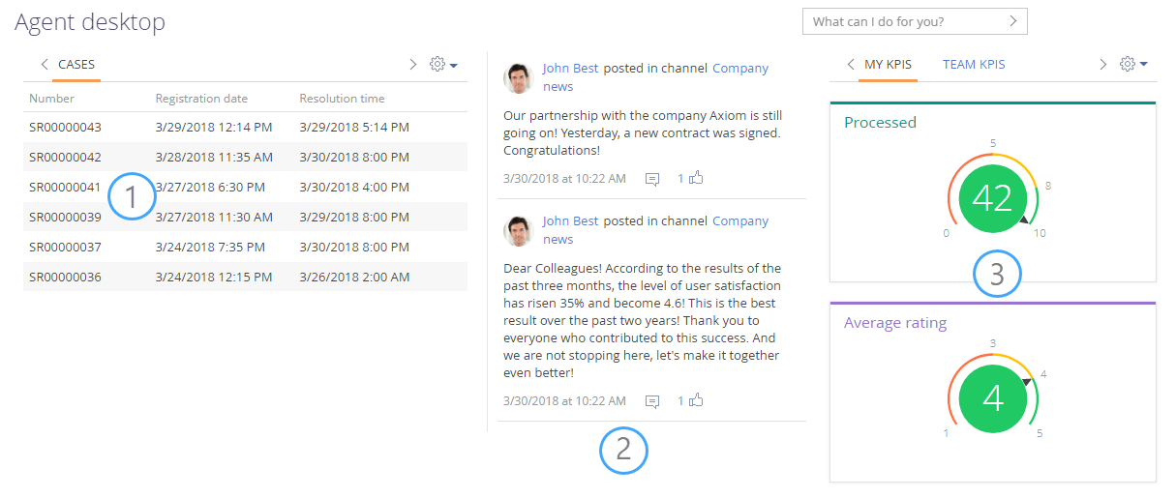
Task: Open the Cases panel settings gear
Action: pos(442,64)
